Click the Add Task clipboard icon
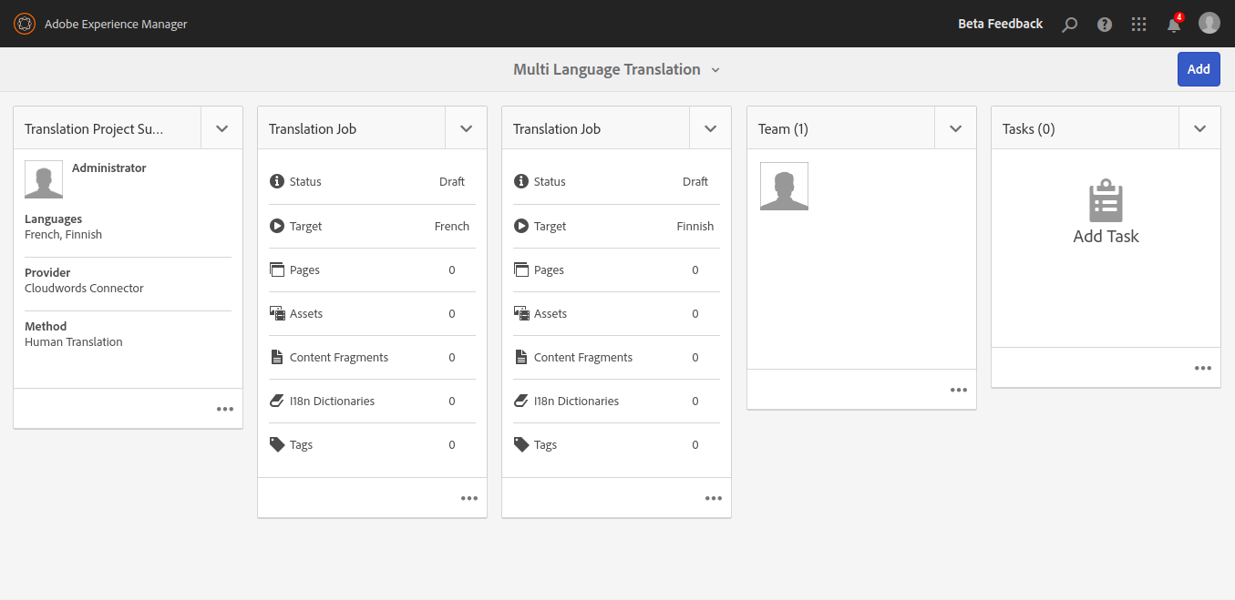 (1106, 201)
